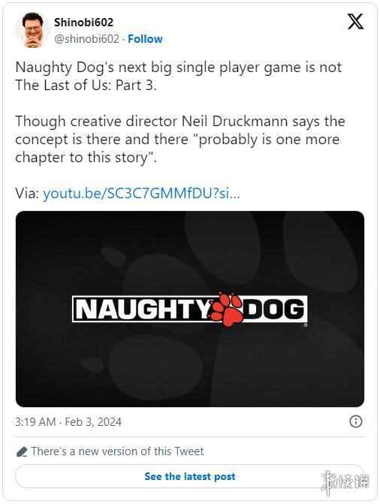Click See the latest post button
380x504 pixels.
(190, 476)
